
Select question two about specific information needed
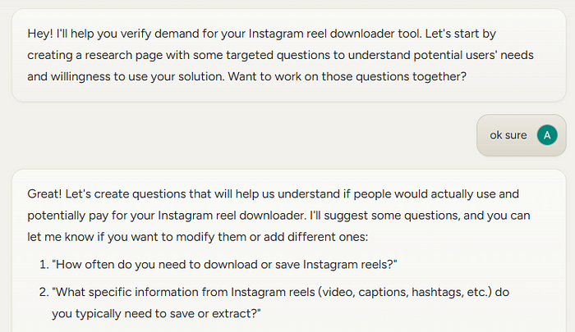tap(281, 302)
